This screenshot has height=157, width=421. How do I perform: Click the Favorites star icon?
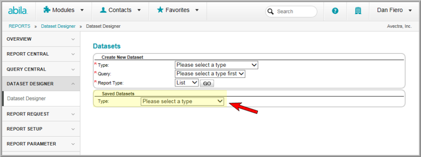[160, 10]
